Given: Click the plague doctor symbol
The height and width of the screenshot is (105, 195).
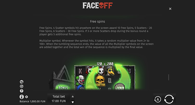Looking at the screenshot, I should (110, 71).
